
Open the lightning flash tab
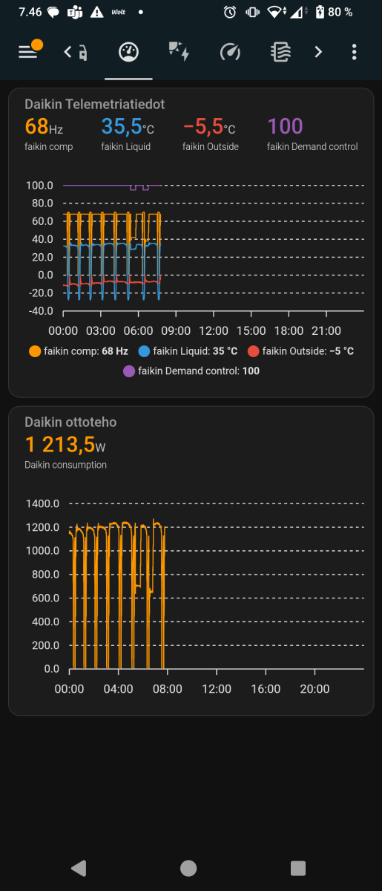pos(179,52)
